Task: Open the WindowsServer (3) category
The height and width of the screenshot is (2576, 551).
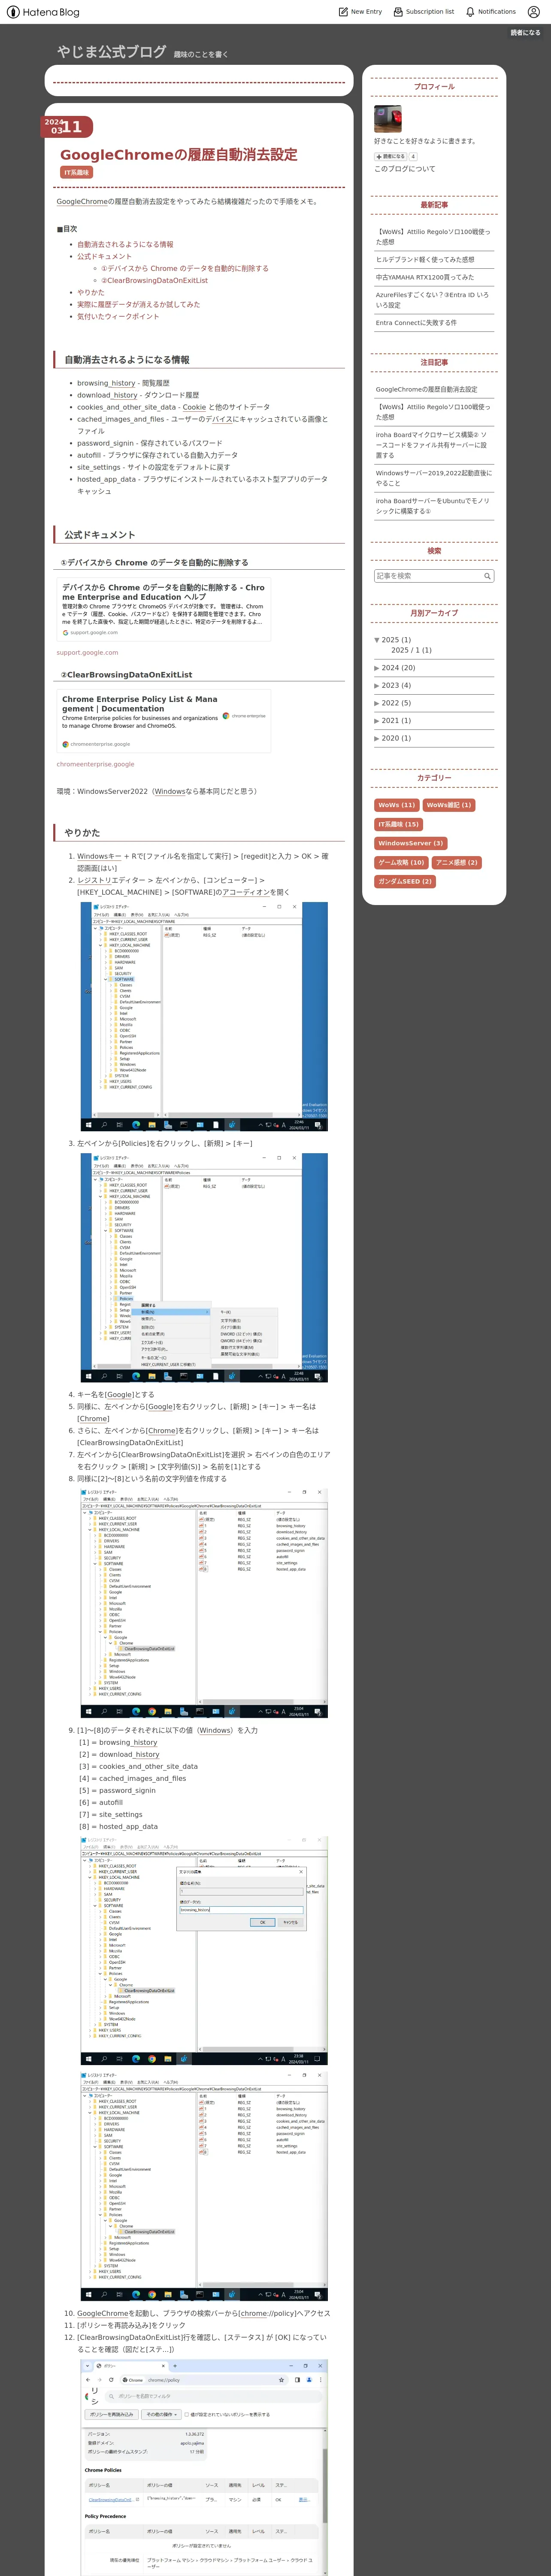Action: pos(411,843)
